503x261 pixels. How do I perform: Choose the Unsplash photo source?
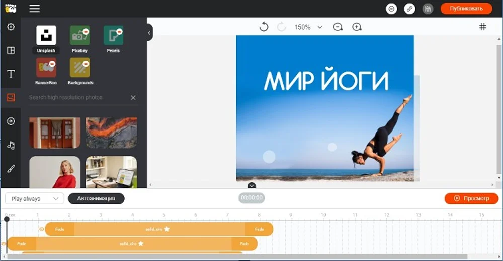pyautogui.click(x=46, y=39)
